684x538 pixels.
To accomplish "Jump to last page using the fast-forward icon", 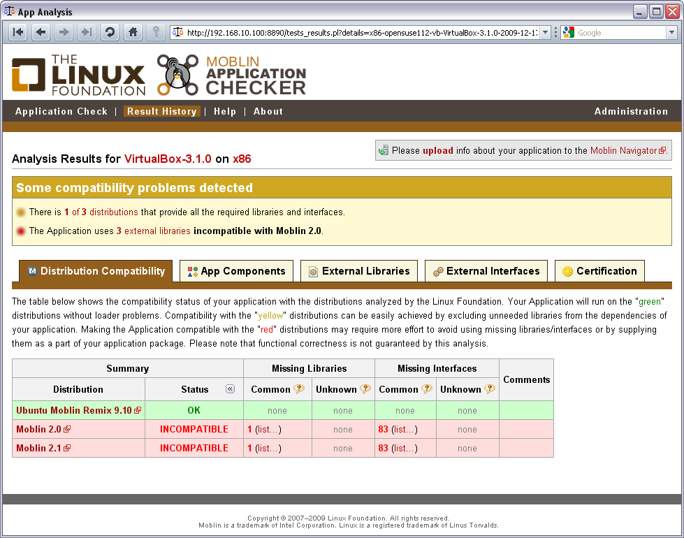I will pos(87,32).
